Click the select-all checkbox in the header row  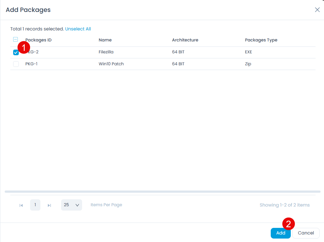point(15,39)
